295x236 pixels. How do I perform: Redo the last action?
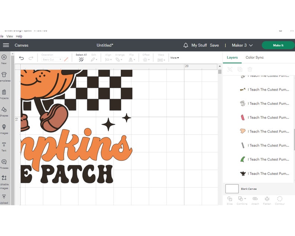[31, 58]
